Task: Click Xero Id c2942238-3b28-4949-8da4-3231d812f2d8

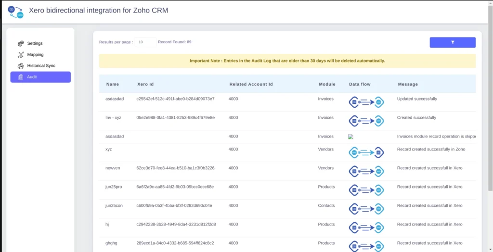Action: [176, 225]
